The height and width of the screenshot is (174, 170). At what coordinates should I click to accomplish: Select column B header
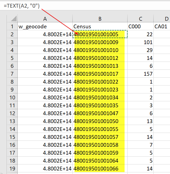pyautogui.click(x=100, y=19)
